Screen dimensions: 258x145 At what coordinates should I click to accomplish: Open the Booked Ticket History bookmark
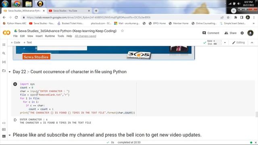pyautogui.click(x=71, y=23)
